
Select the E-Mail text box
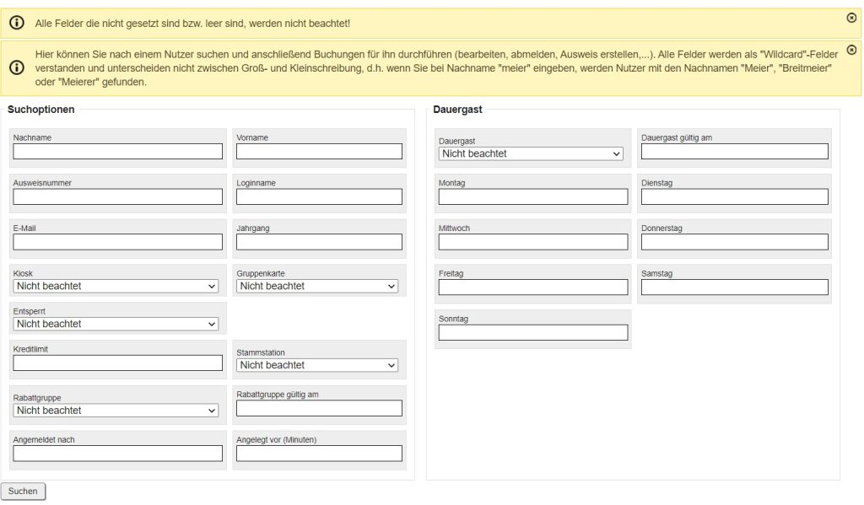tap(118, 242)
